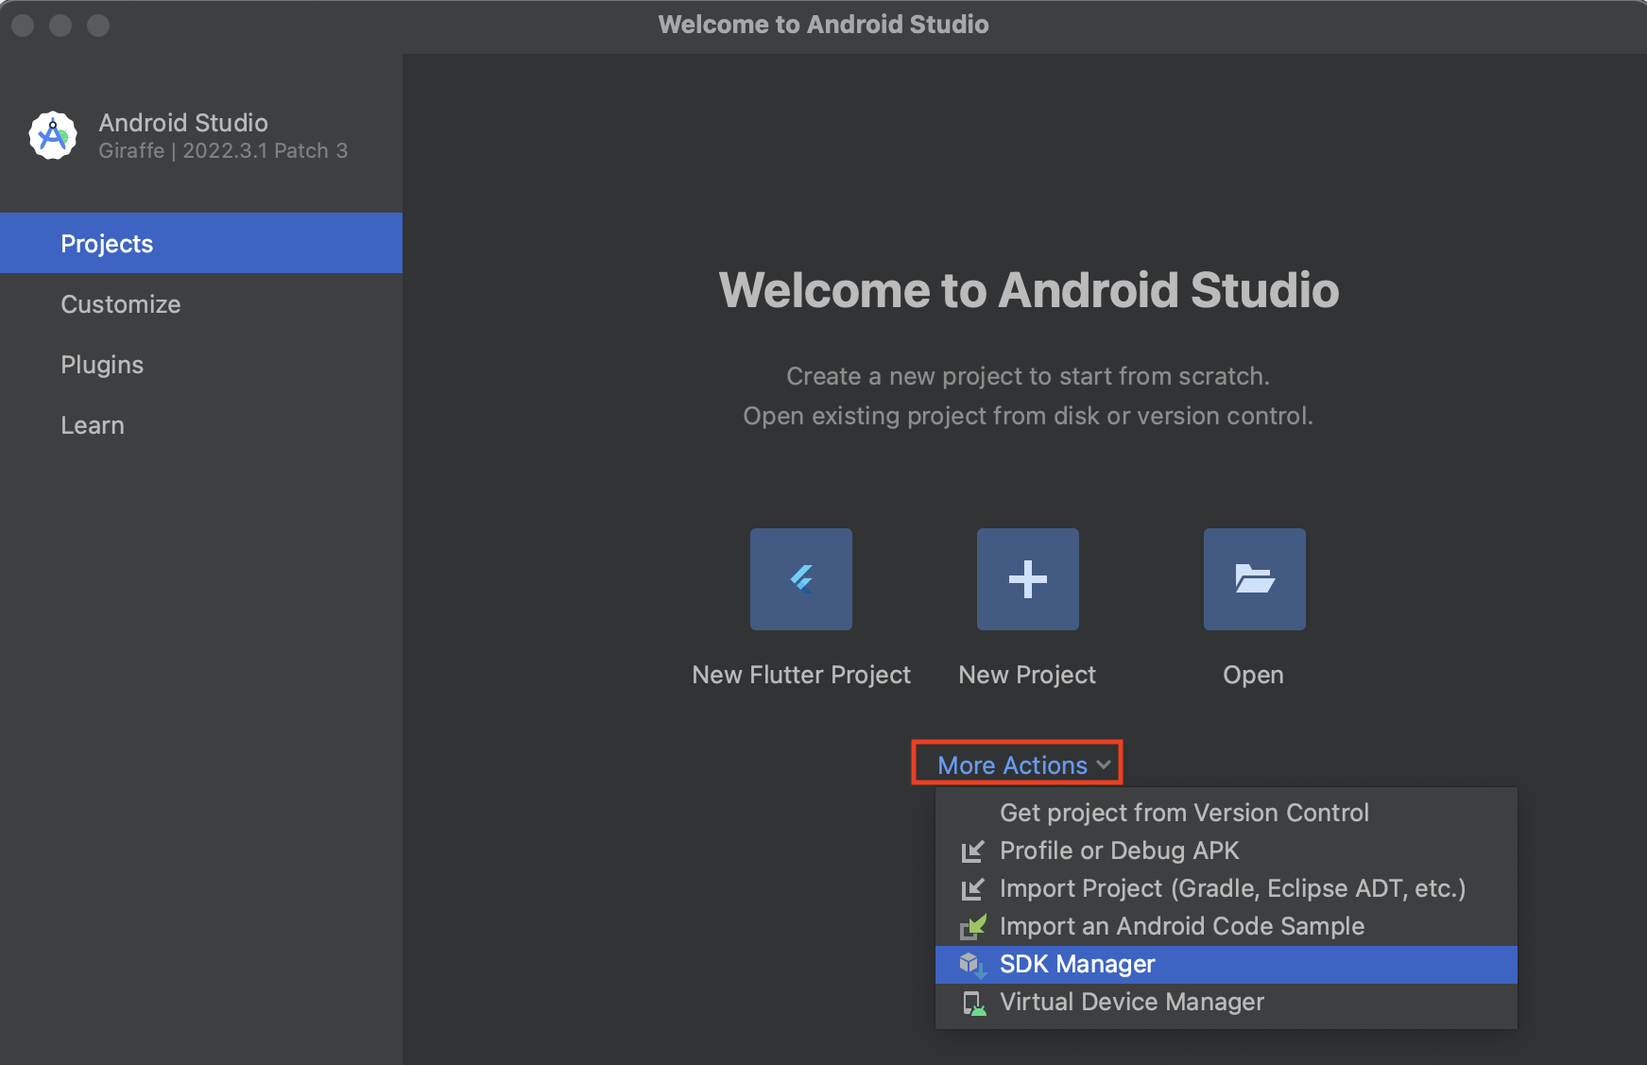Collapse the More Actions dropdown
The image size is (1647, 1065).
point(1012,764)
